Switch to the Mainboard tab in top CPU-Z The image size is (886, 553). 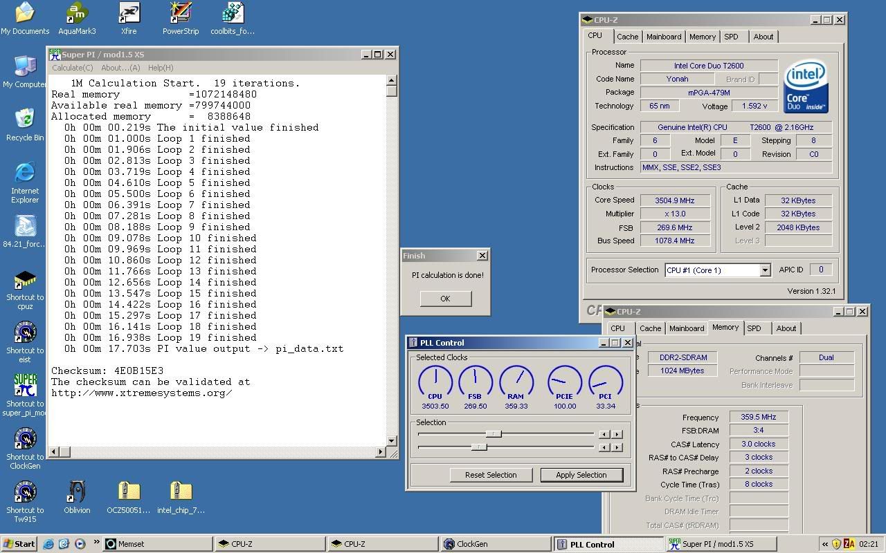click(664, 37)
